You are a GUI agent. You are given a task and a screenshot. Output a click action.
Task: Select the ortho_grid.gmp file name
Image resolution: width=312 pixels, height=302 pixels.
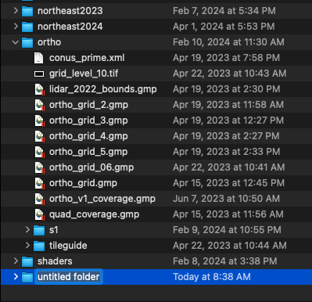pyautogui.click(x=83, y=183)
